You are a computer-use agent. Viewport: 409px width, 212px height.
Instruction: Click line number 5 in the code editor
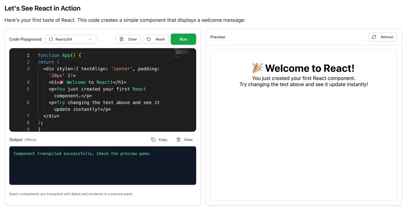tap(28, 89)
